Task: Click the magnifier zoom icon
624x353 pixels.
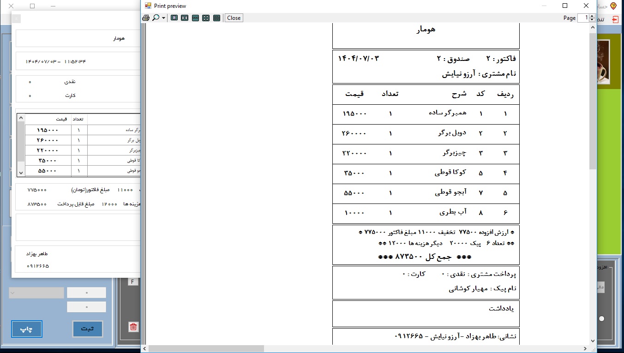Action: point(156,18)
